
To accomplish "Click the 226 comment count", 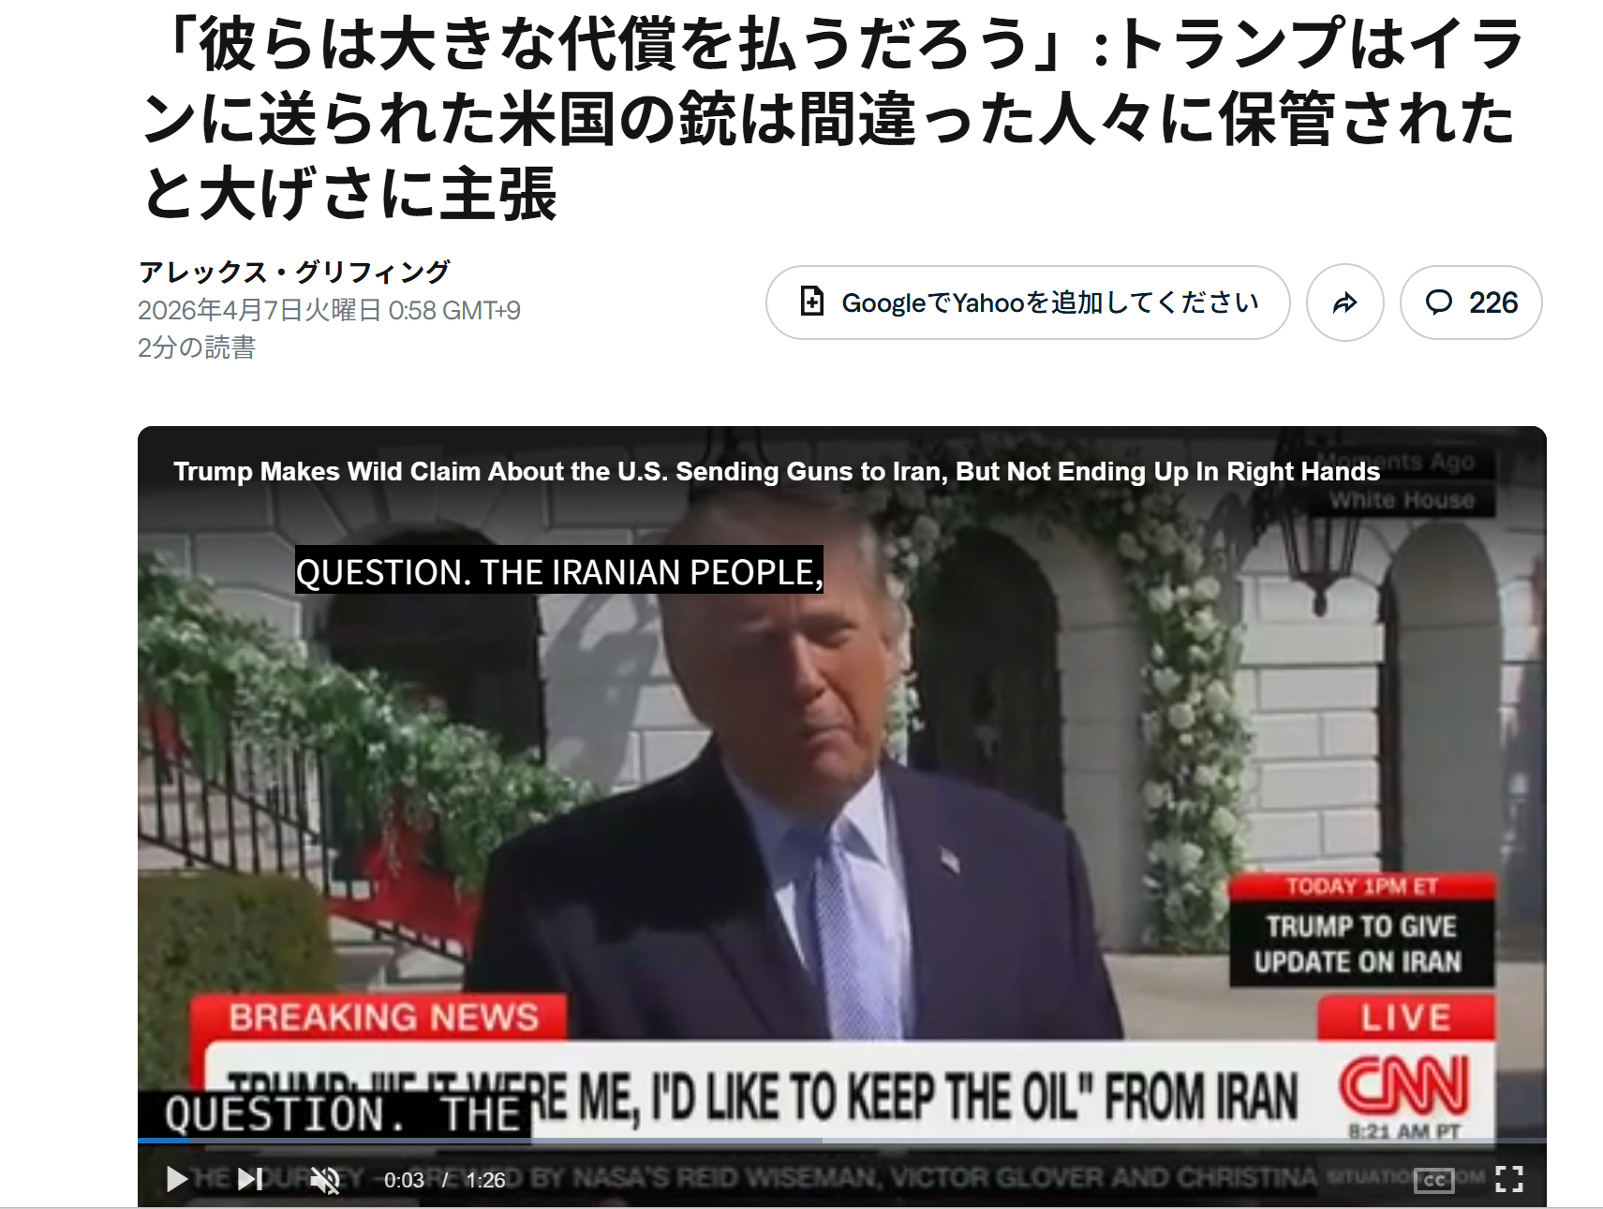I will coord(1493,302).
